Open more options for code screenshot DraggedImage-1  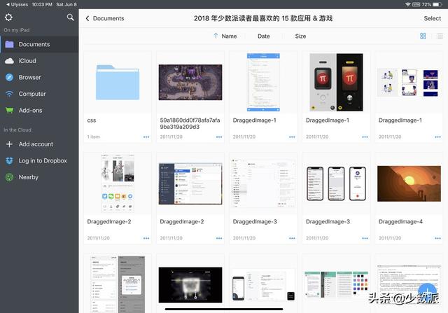[x=292, y=137]
